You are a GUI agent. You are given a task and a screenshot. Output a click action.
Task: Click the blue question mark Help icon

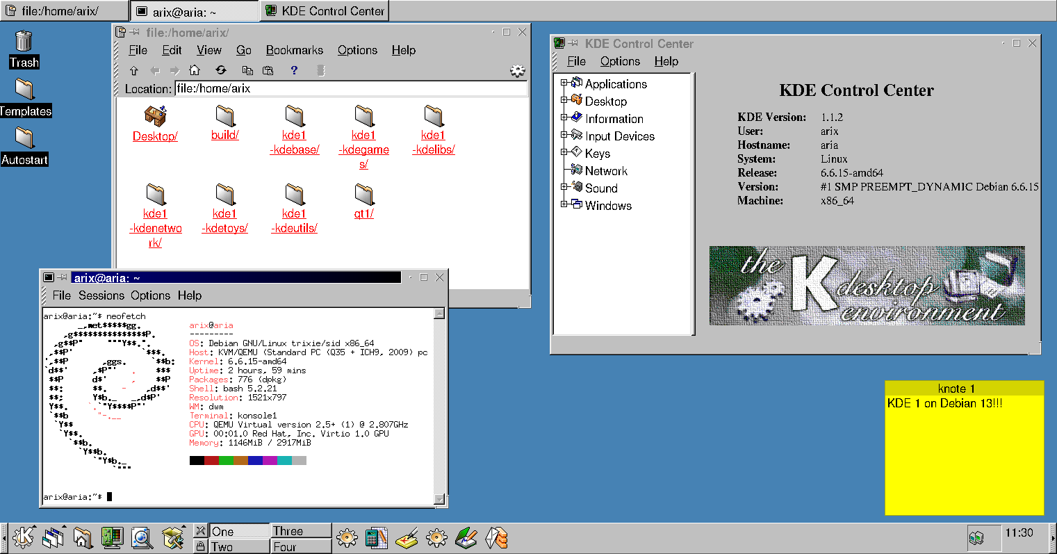[294, 70]
